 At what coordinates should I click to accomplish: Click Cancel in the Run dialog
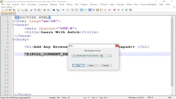pos(106,65)
